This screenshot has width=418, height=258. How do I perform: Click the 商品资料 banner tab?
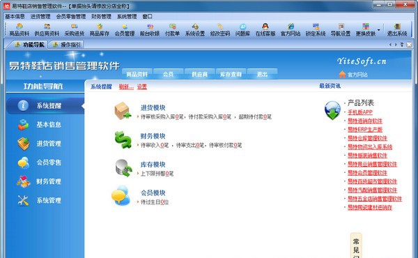[x=137, y=74]
